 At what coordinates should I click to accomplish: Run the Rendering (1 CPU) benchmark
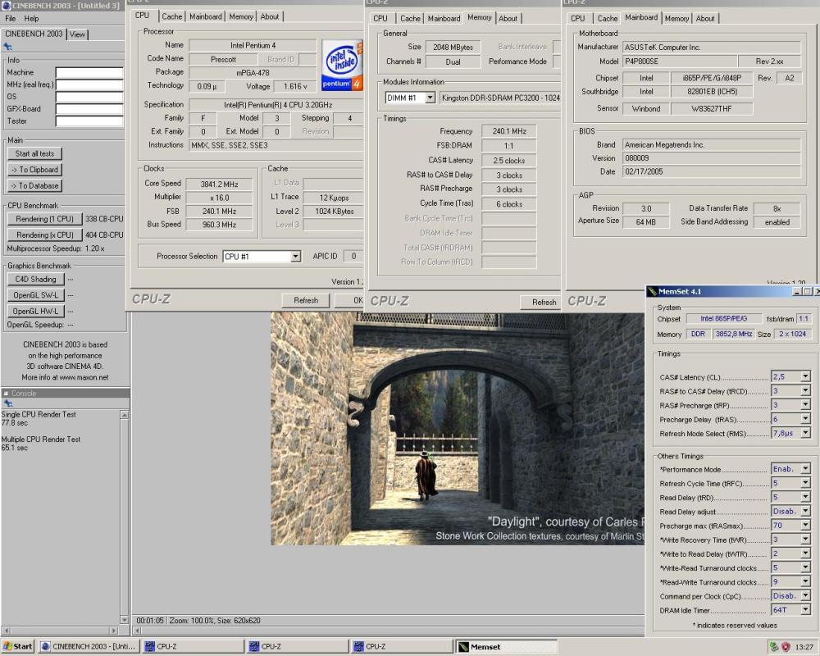[44, 219]
